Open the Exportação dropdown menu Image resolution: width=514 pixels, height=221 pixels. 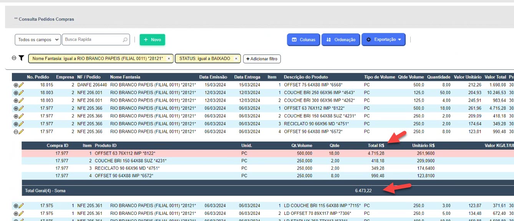[x=383, y=40]
